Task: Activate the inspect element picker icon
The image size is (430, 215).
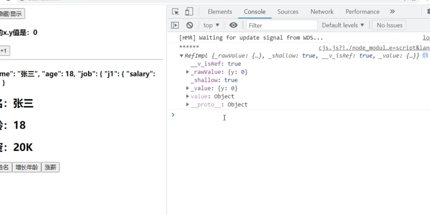Action: [x=175, y=12]
